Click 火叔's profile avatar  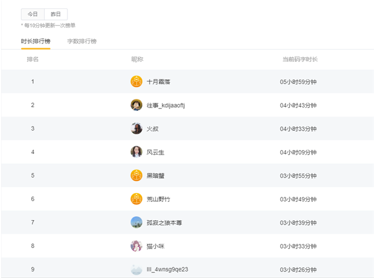tap(137, 128)
